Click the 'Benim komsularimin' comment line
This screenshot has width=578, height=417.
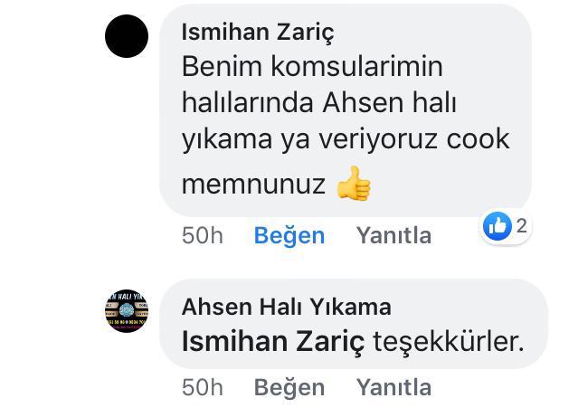pos(312,67)
